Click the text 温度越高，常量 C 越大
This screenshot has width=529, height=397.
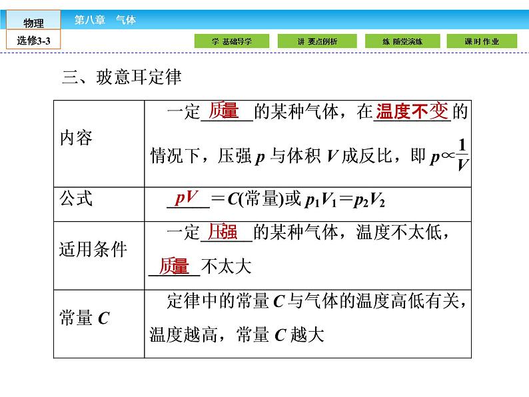click(237, 334)
